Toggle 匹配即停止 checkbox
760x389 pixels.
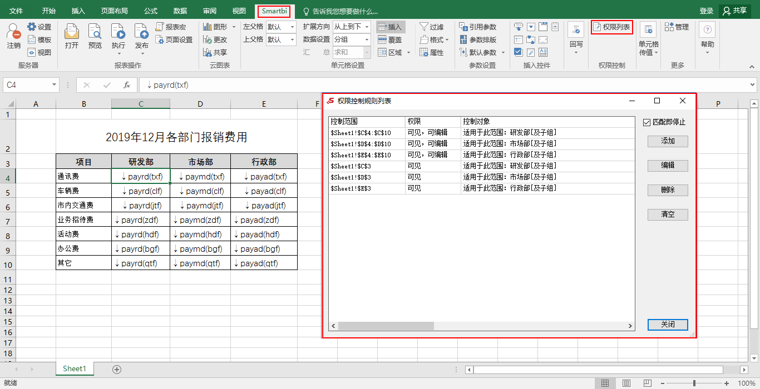pos(647,122)
